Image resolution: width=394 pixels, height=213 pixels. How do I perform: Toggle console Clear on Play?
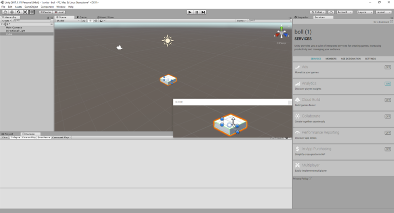[x=29, y=137]
